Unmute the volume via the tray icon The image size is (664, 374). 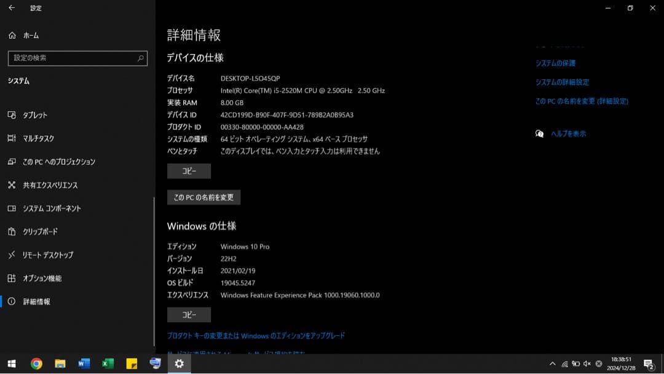pos(587,364)
